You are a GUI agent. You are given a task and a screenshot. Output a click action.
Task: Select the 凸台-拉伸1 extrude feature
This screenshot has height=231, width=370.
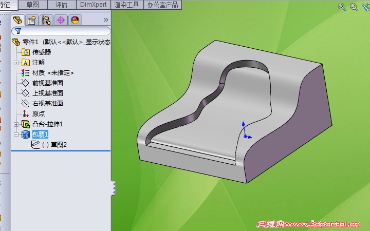coord(48,124)
